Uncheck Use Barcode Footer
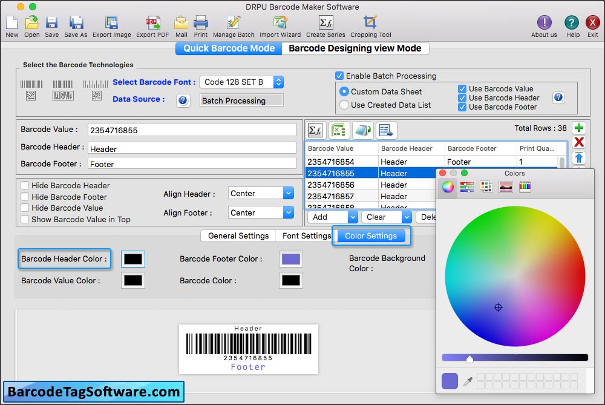The image size is (605, 405). pyautogui.click(x=462, y=107)
